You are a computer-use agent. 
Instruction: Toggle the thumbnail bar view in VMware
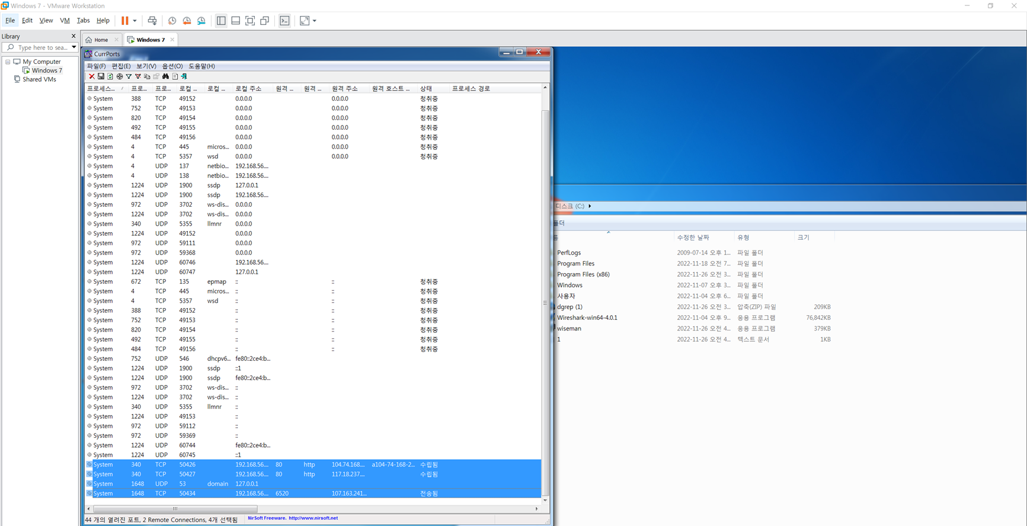coord(236,21)
